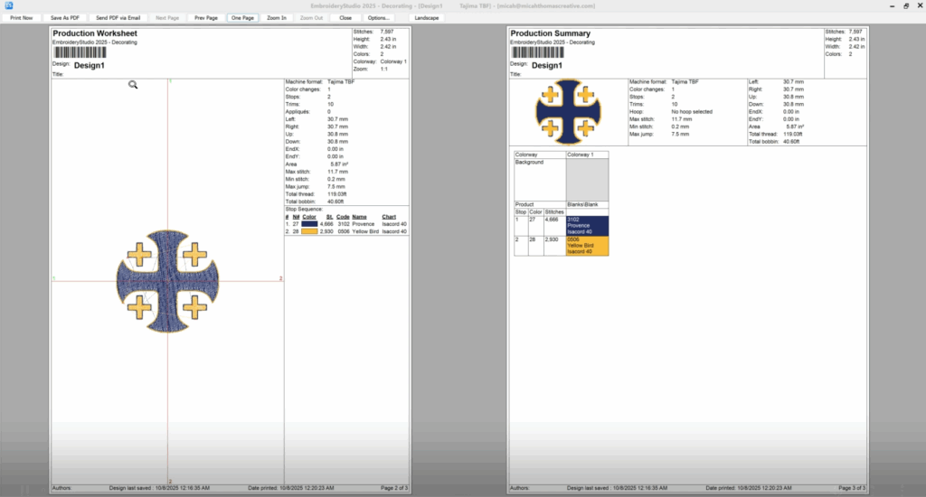
Task: Go back with Prev Page button
Action: (206, 17)
